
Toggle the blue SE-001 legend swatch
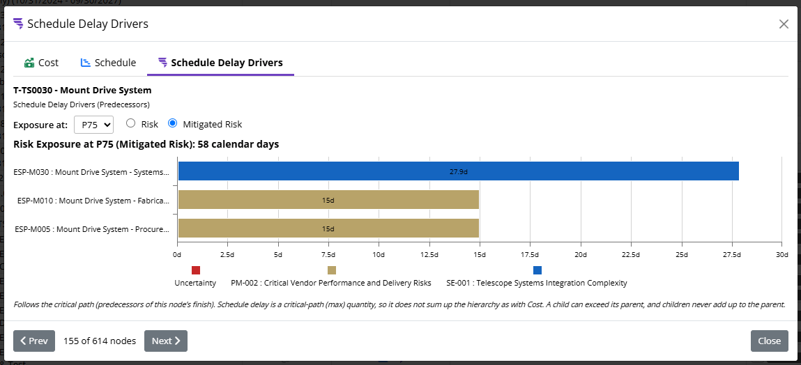click(537, 270)
